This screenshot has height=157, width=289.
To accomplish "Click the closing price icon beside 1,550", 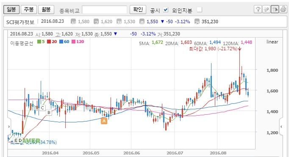I will point(142,22).
